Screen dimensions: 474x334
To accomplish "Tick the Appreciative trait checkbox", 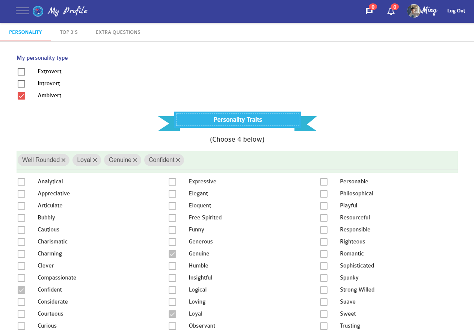I will tap(21, 194).
